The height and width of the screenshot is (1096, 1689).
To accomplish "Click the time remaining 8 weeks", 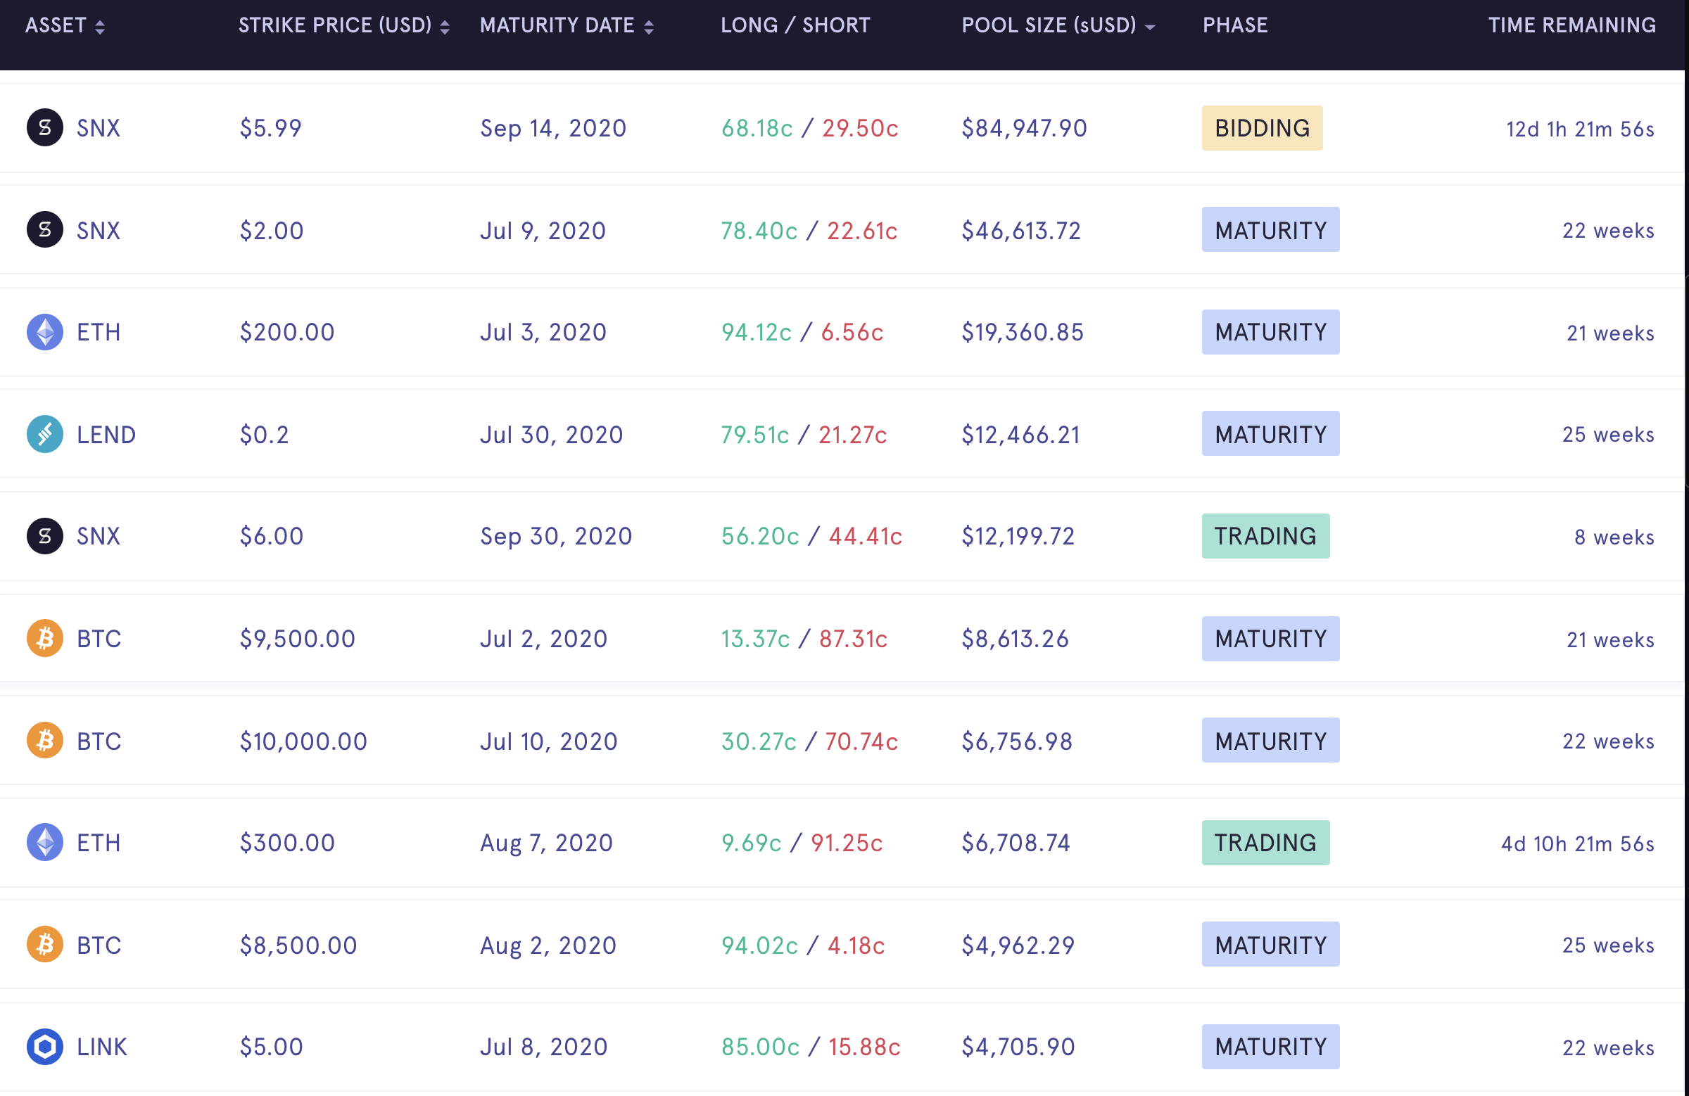I will click(1614, 537).
